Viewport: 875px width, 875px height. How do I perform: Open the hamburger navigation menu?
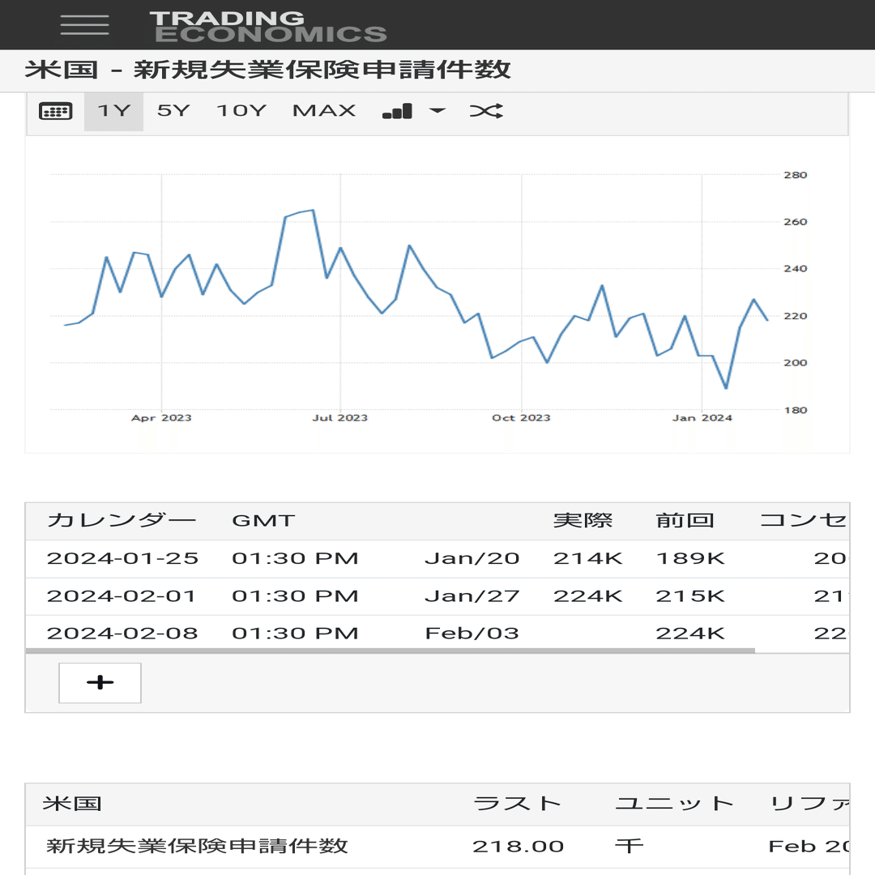(84, 25)
